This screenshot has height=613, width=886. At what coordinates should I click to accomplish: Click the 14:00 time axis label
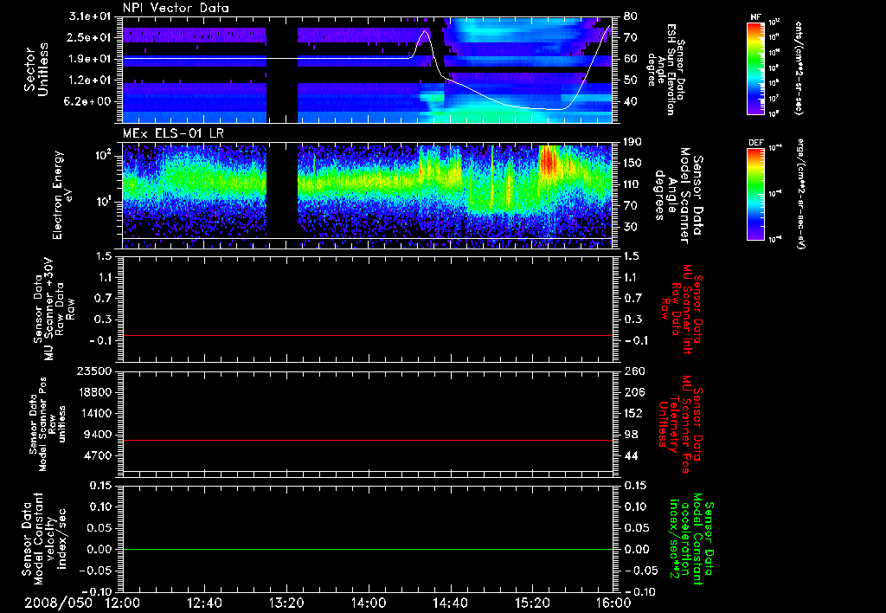[x=369, y=603]
